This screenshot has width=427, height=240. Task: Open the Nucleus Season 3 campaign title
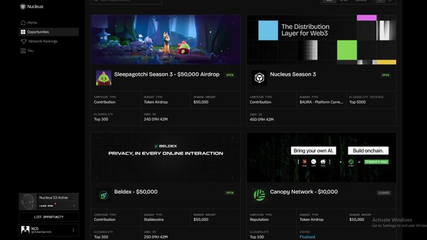pyautogui.click(x=293, y=74)
